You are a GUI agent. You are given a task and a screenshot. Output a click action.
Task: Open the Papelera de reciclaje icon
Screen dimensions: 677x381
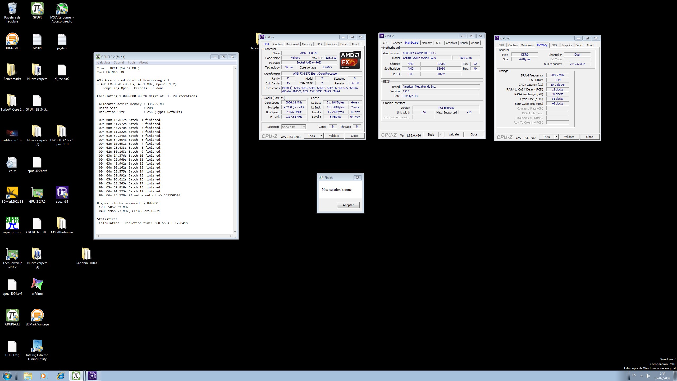point(12,12)
